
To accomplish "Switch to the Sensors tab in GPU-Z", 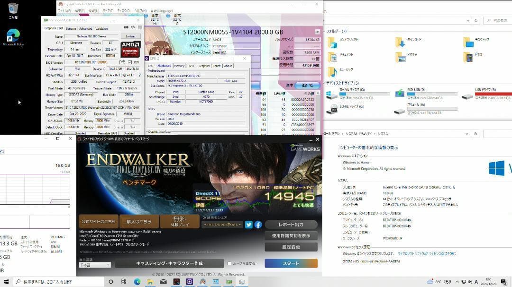I will 71,28.
